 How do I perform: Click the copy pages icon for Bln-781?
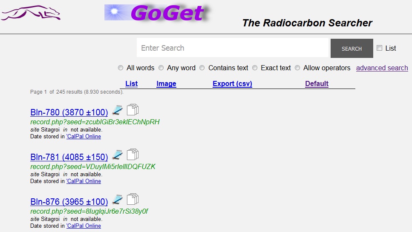[x=133, y=155]
